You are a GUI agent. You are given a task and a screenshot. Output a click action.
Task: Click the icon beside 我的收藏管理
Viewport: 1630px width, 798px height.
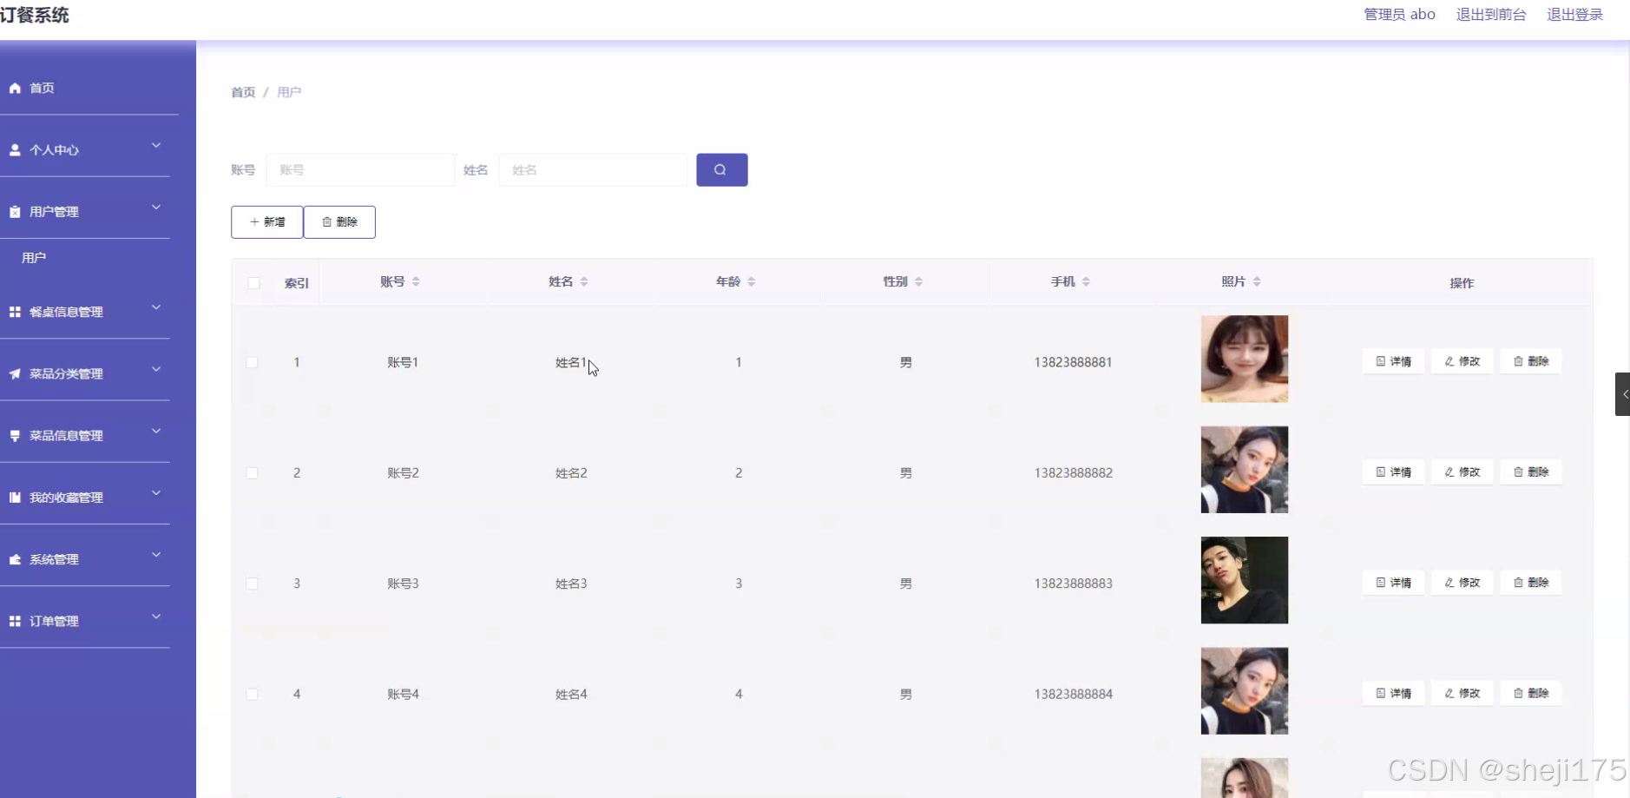[x=15, y=498]
